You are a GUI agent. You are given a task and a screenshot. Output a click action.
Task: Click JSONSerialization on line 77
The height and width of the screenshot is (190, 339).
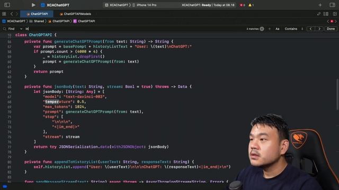(78, 147)
